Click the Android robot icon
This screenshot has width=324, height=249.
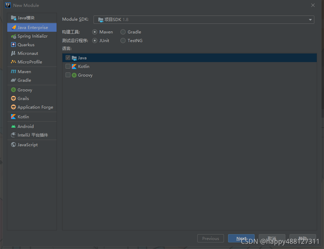[13, 126]
